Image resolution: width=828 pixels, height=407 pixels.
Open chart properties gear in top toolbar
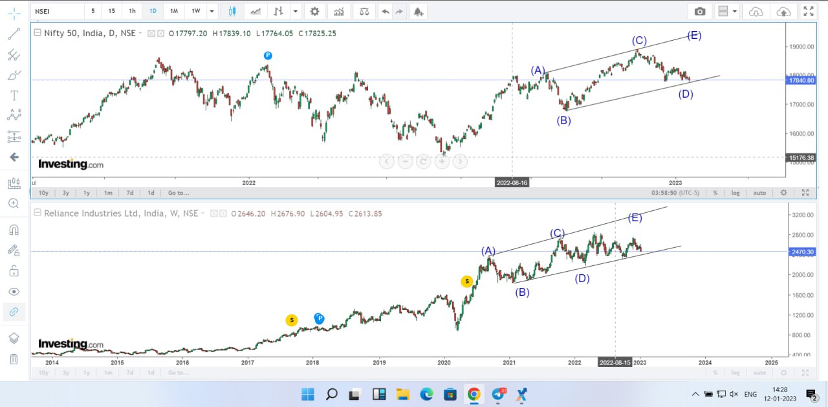tap(315, 11)
